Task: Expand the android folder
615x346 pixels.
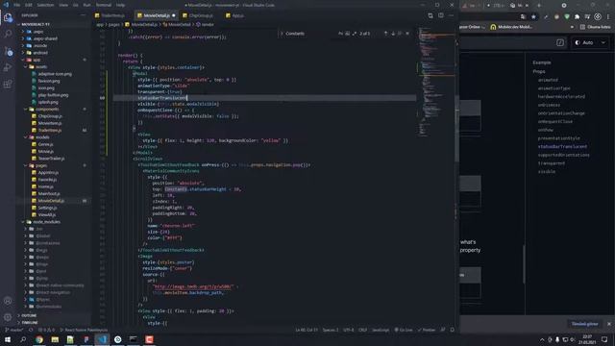Action: (40, 53)
